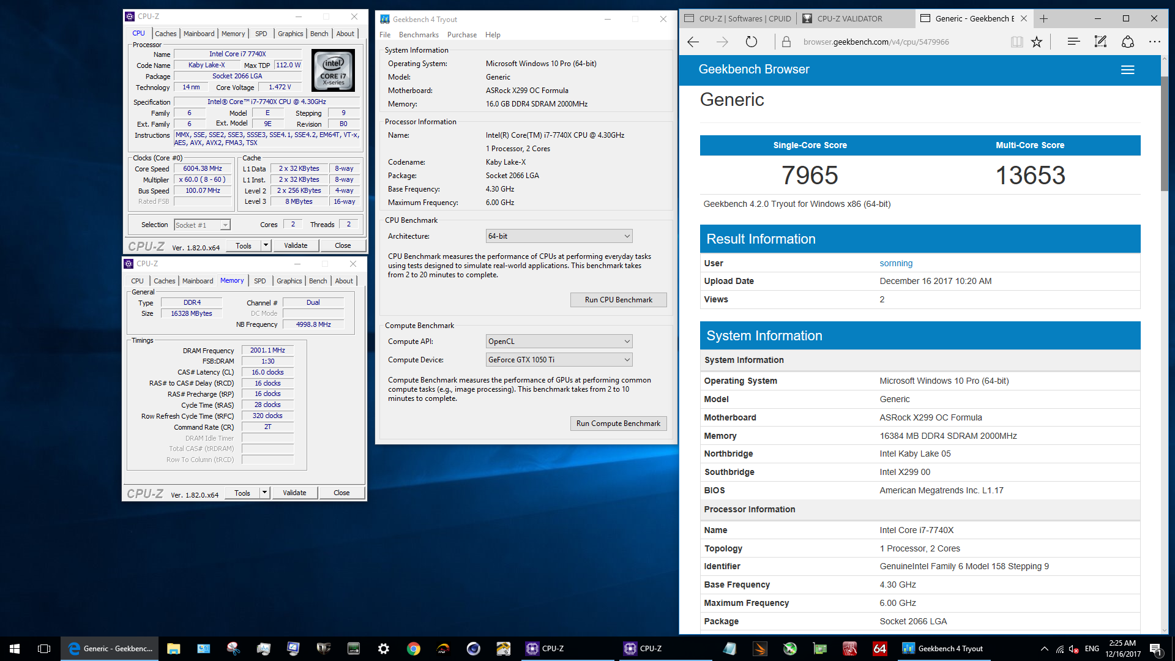Open File Explorer from the taskbar
Image resolution: width=1175 pixels, height=661 pixels.
174,649
